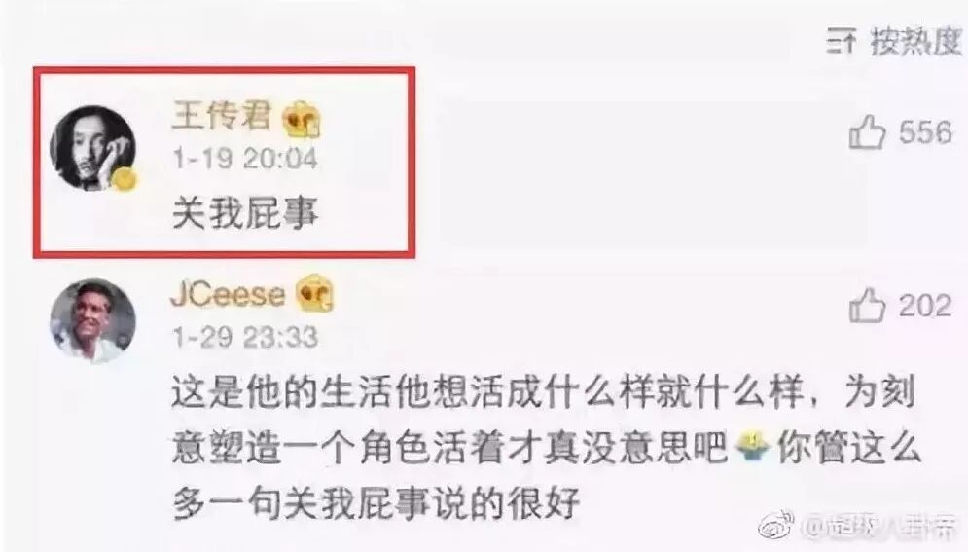This screenshot has height=552, width=968.
Task: Click the Weibo account watermark handle
Action: 879,526
